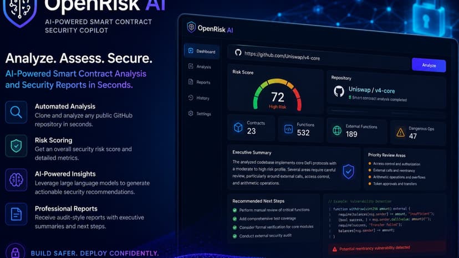Click the 'High Risk' label under the score

coord(278,107)
